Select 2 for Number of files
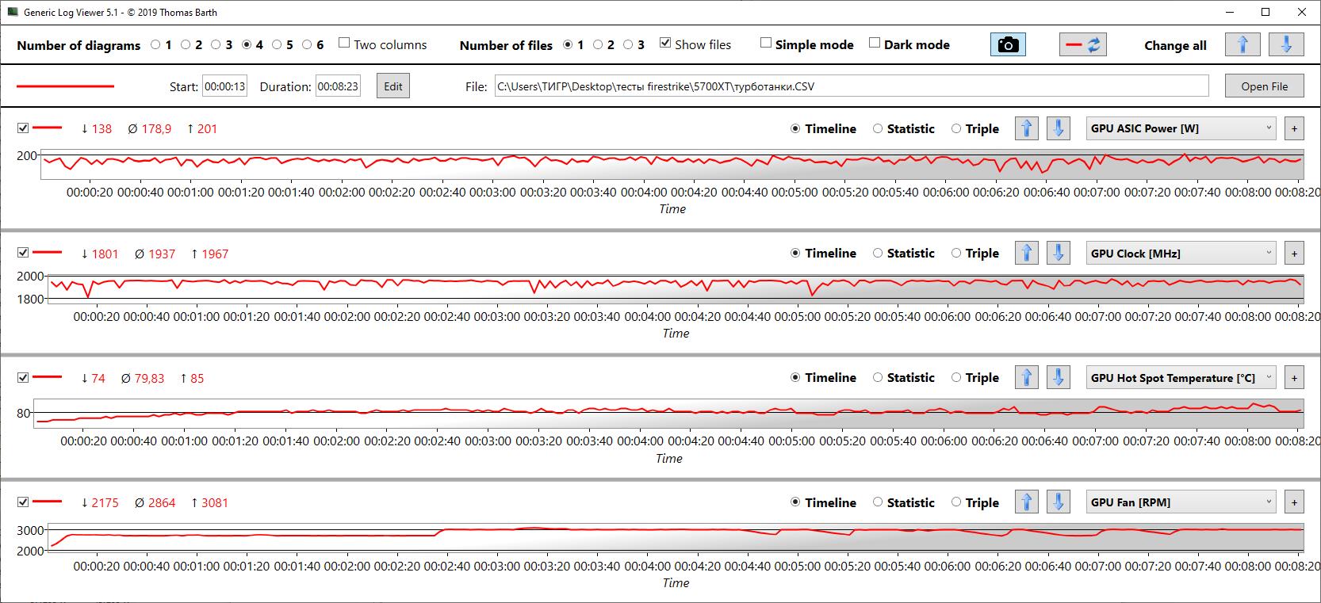This screenshot has height=603, width=1321. (x=598, y=45)
